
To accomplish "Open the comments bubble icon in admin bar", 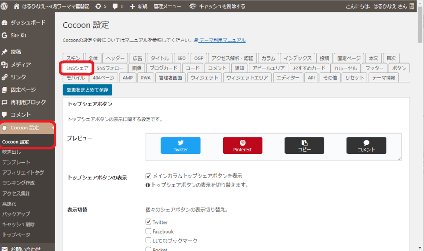I will click(x=115, y=6).
